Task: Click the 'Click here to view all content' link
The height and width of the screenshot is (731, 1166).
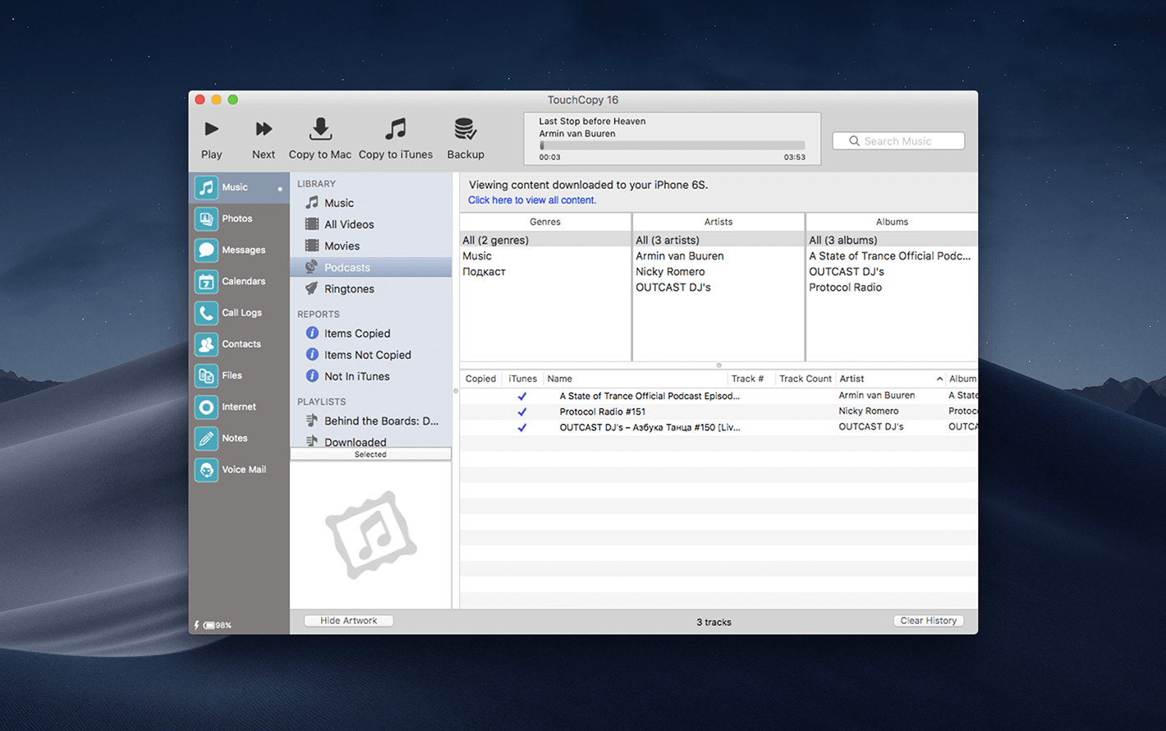Action: 532,200
